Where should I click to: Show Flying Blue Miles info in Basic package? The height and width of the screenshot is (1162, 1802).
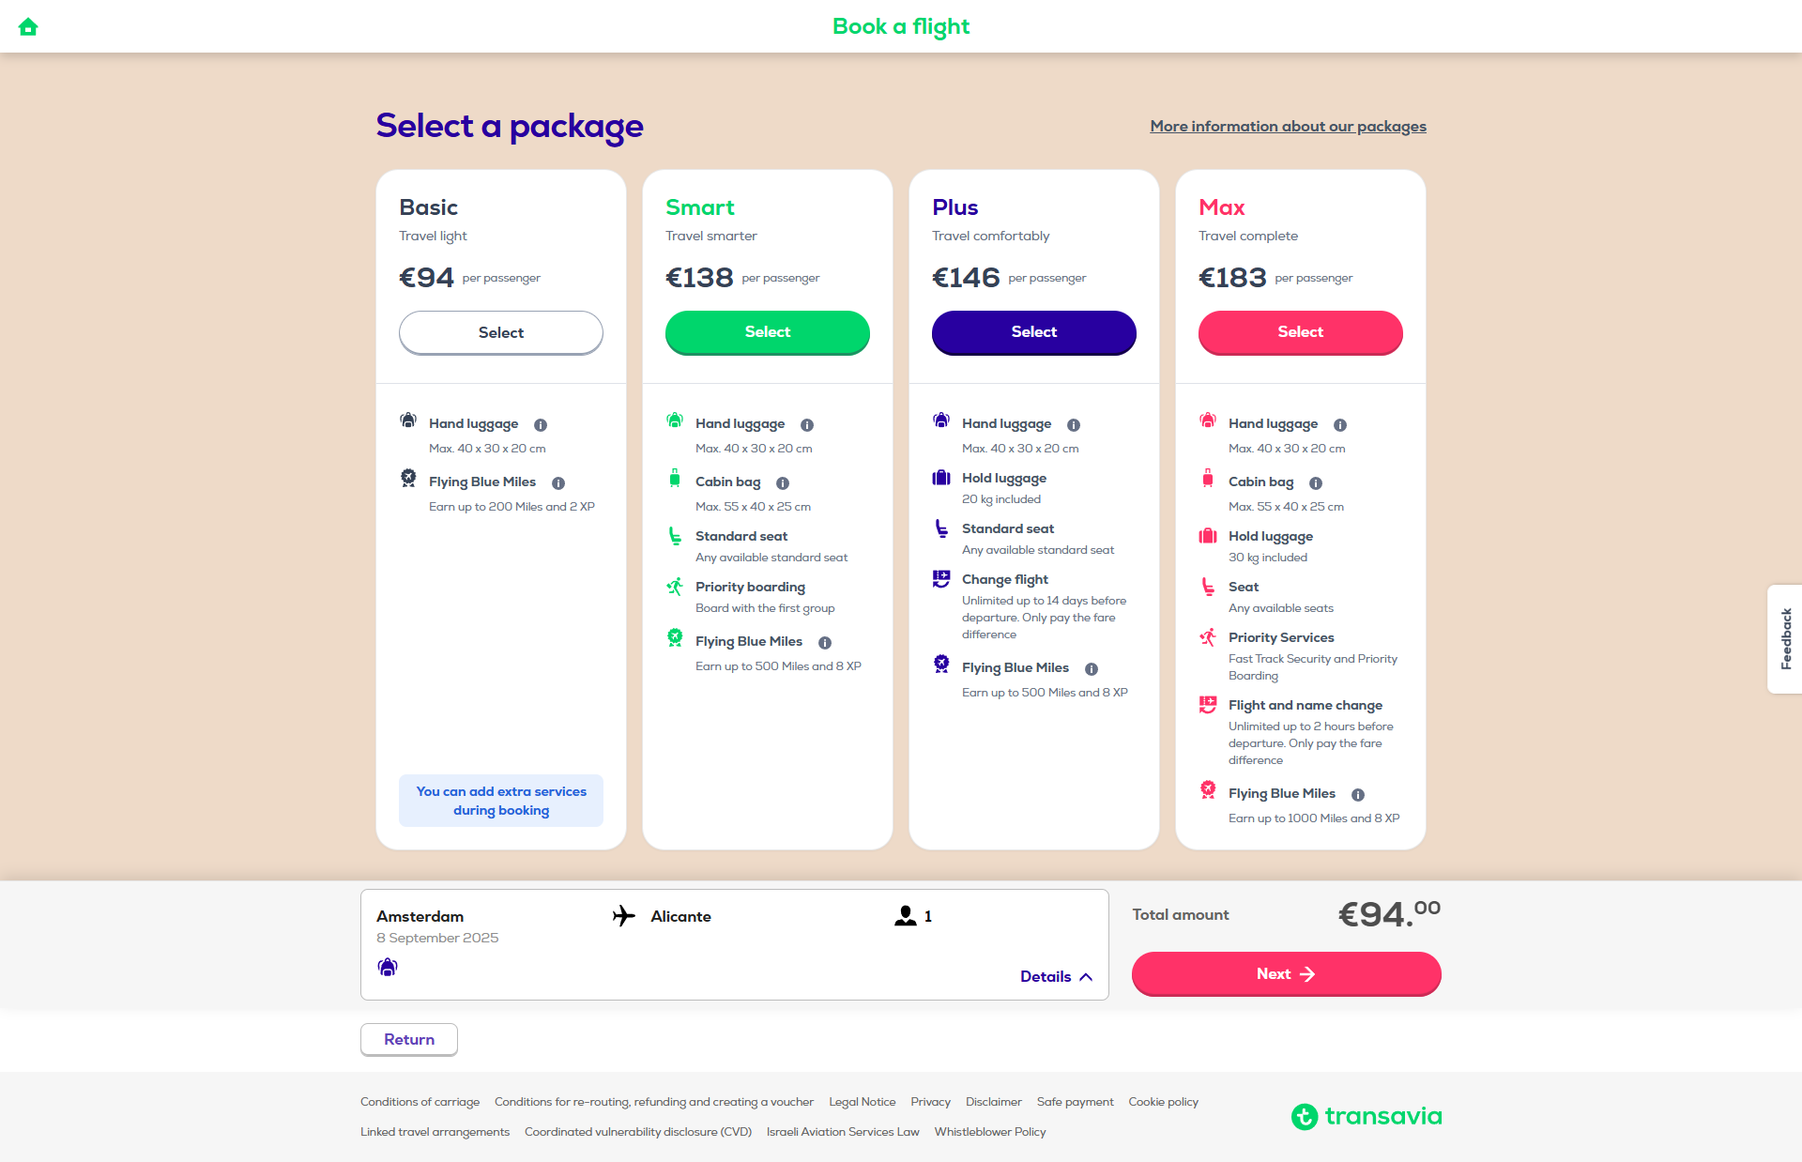[x=558, y=483]
